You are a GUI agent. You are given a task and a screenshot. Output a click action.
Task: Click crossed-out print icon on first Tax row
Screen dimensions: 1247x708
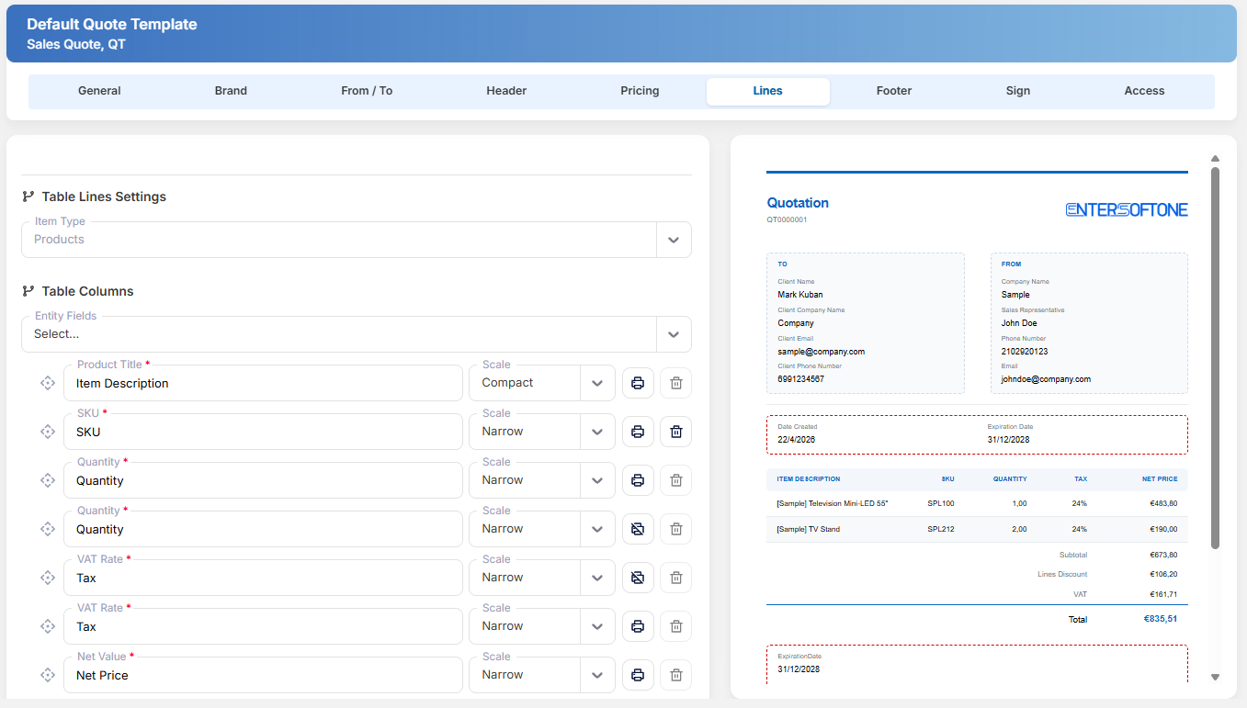638,578
